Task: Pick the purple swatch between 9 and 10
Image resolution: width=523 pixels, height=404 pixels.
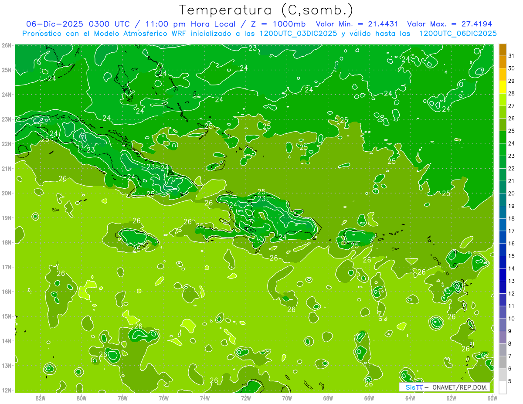Action: 503,325
